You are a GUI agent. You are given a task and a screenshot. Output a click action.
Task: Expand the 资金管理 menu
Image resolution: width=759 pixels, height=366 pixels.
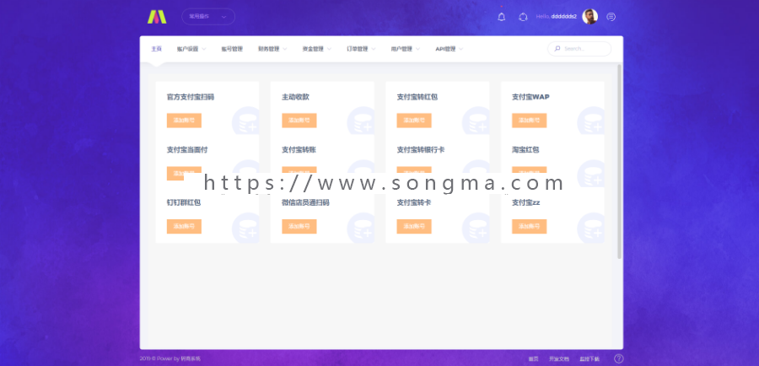[317, 49]
